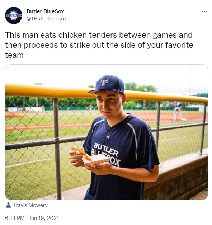The width and height of the screenshot is (212, 225).
Task: Click the Butler BlueSox profile avatar
Action: point(14,15)
